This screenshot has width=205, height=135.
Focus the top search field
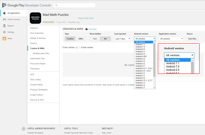[74, 5]
